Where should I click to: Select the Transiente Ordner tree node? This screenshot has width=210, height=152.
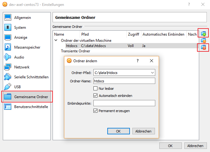click(75, 51)
